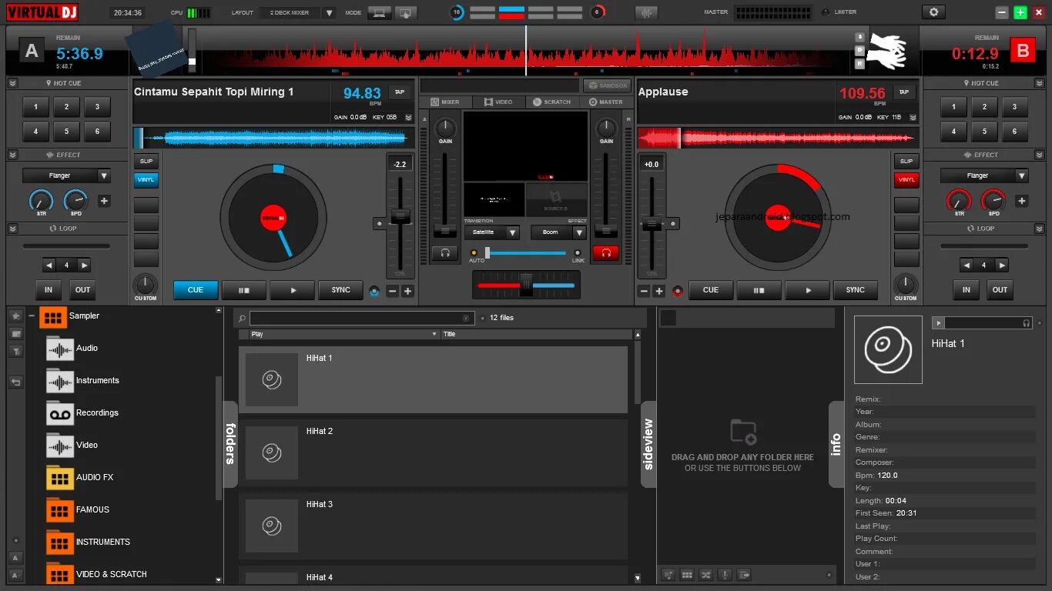Click loop IN on deck A

click(x=49, y=290)
